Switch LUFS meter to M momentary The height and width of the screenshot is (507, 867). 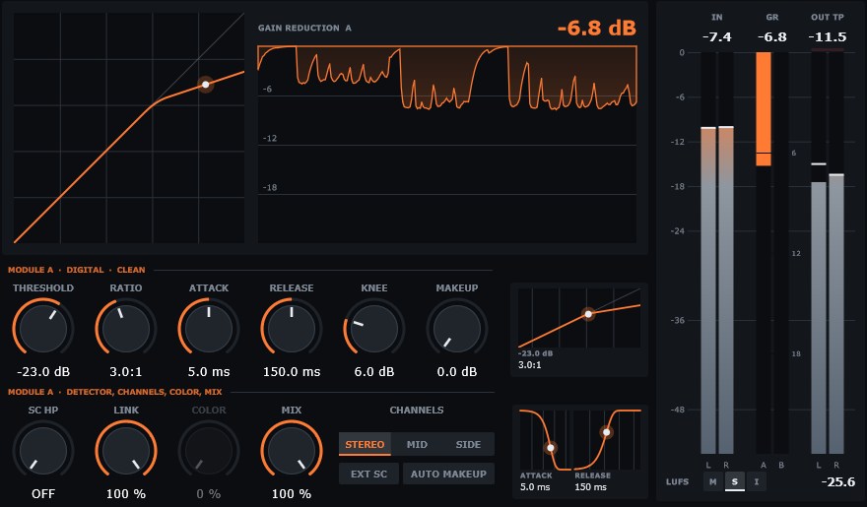pos(712,481)
